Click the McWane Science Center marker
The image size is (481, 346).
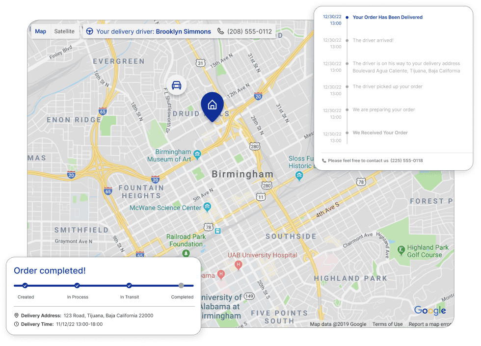tap(207, 207)
